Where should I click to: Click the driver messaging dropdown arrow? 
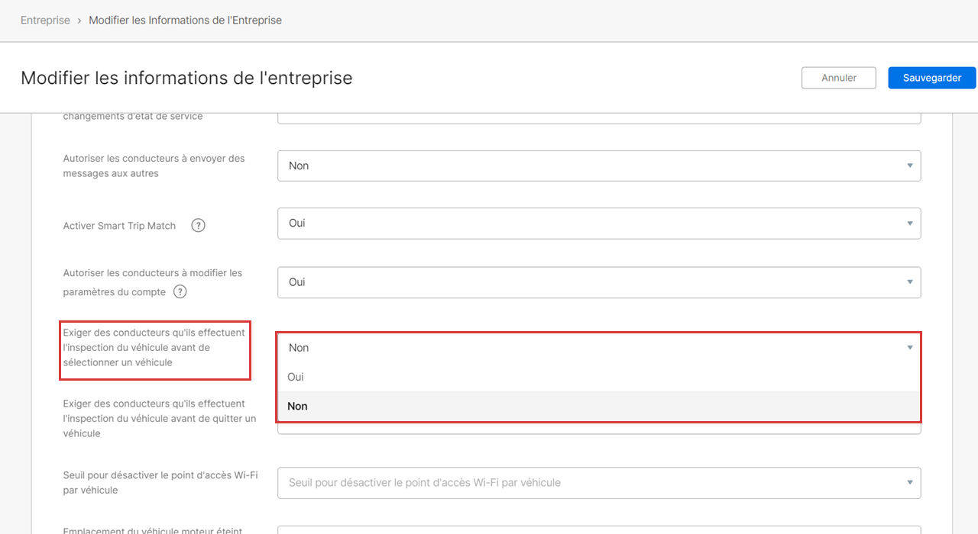pos(909,166)
